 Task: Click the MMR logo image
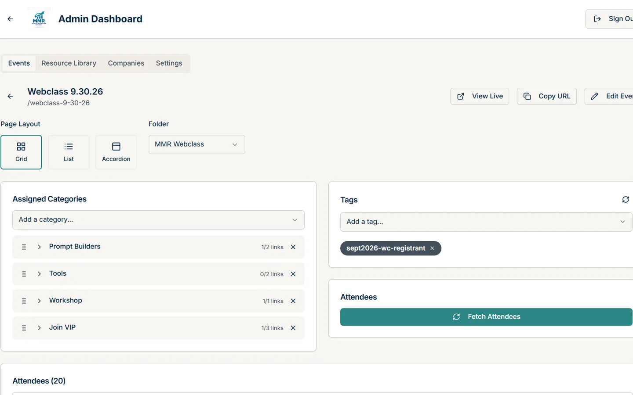[x=39, y=19]
